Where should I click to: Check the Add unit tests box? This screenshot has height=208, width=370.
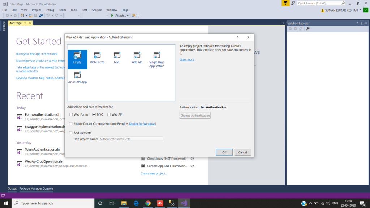pyautogui.click(x=71, y=133)
